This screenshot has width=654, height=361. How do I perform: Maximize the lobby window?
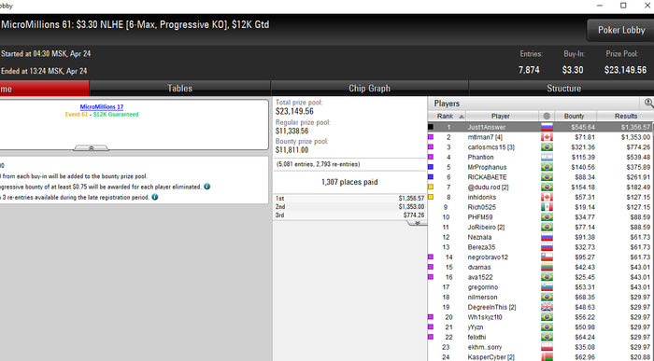pyautogui.click(x=623, y=6)
